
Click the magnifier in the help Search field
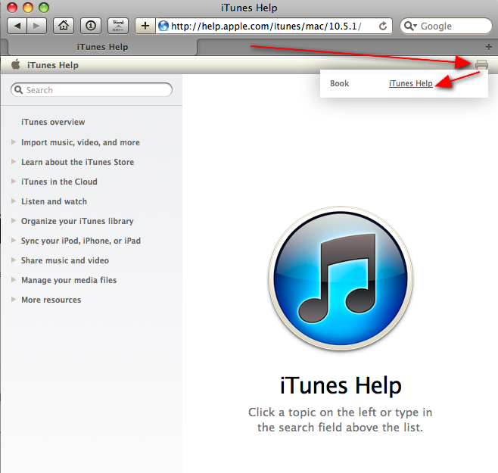pyautogui.click(x=19, y=90)
